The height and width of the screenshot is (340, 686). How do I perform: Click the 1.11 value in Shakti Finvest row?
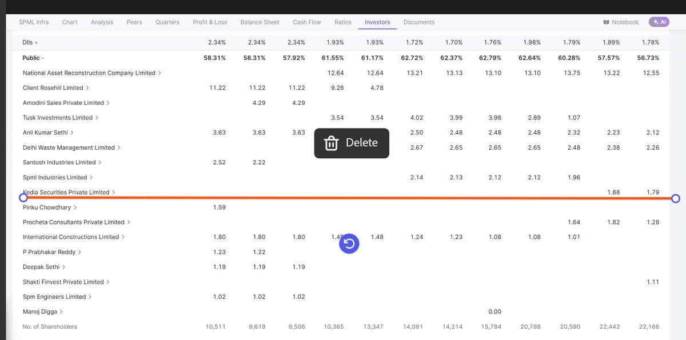(653, 282)
